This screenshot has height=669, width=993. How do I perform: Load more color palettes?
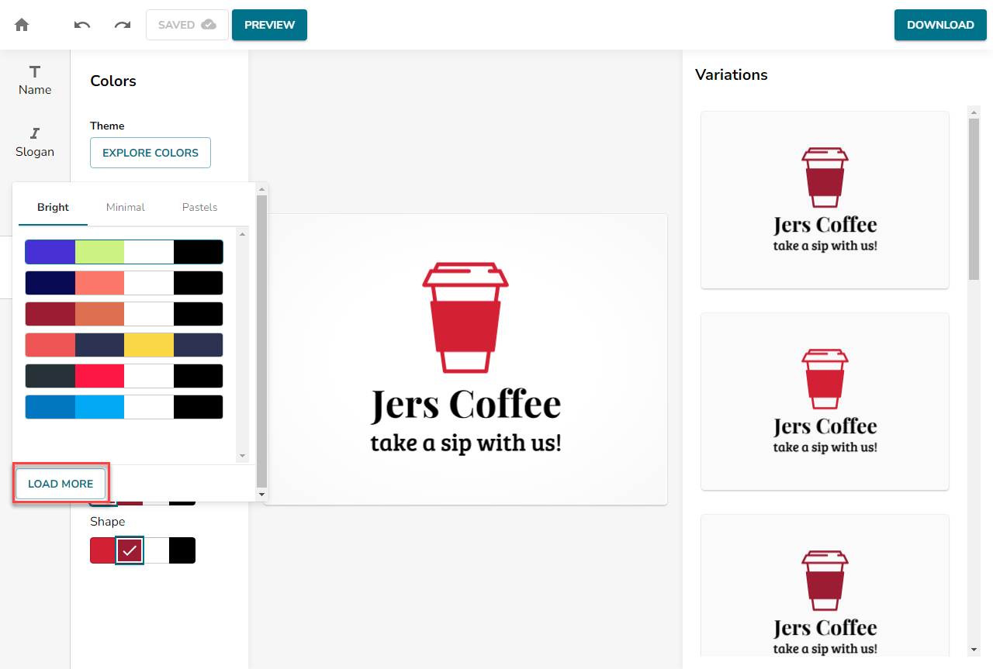pyautogui.click(x=61, y=484)
